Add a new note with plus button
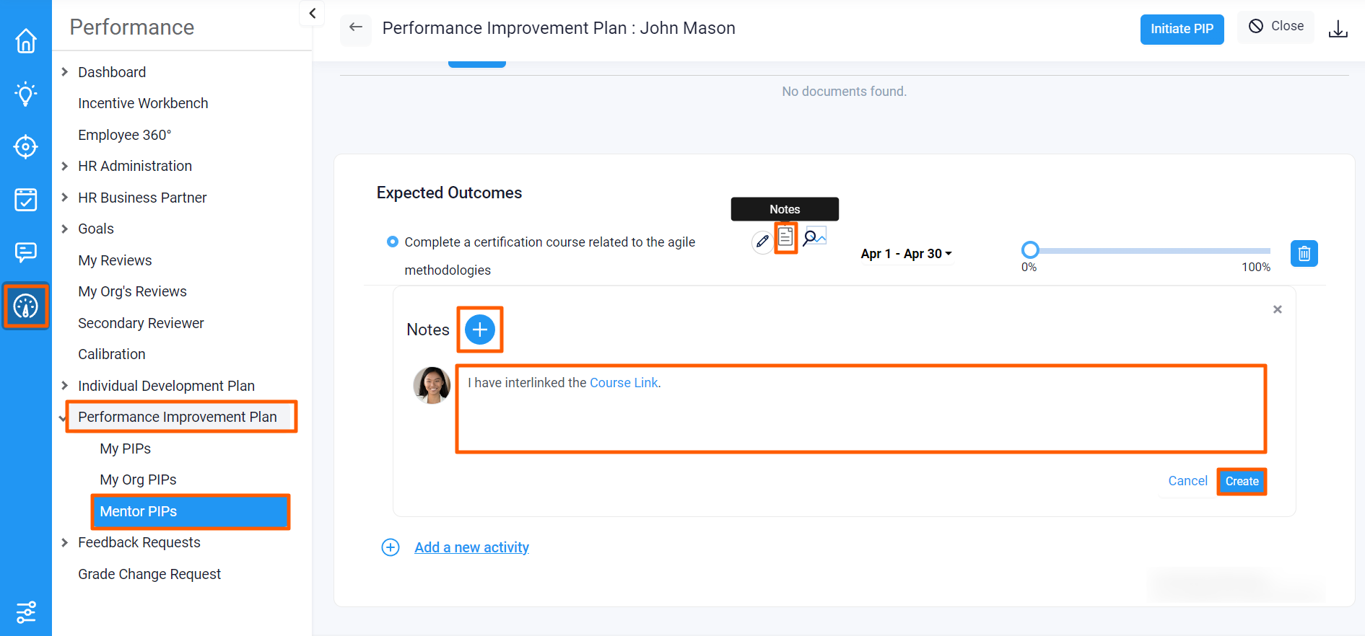 click(x=480, y=330)
